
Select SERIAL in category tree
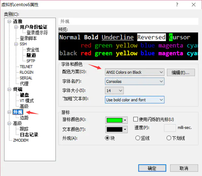click(x=26, y=78)
